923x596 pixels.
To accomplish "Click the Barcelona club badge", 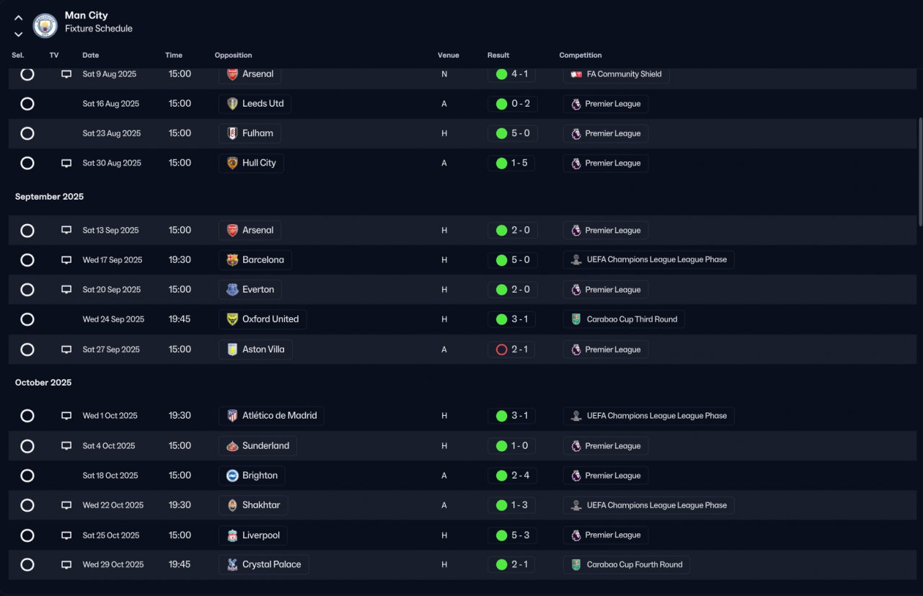I will (232, 260).
